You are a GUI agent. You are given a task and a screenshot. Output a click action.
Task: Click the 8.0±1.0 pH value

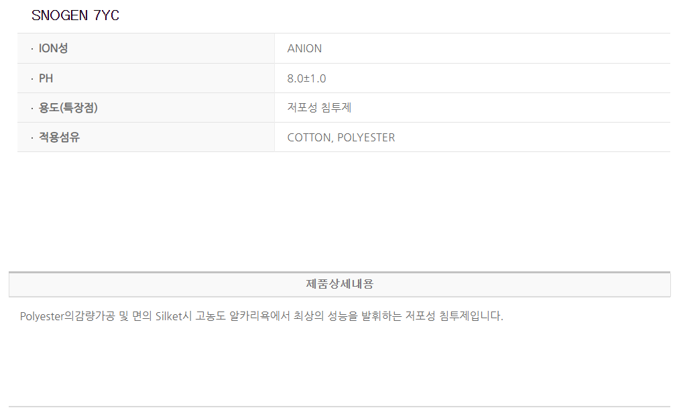[306, 78]
